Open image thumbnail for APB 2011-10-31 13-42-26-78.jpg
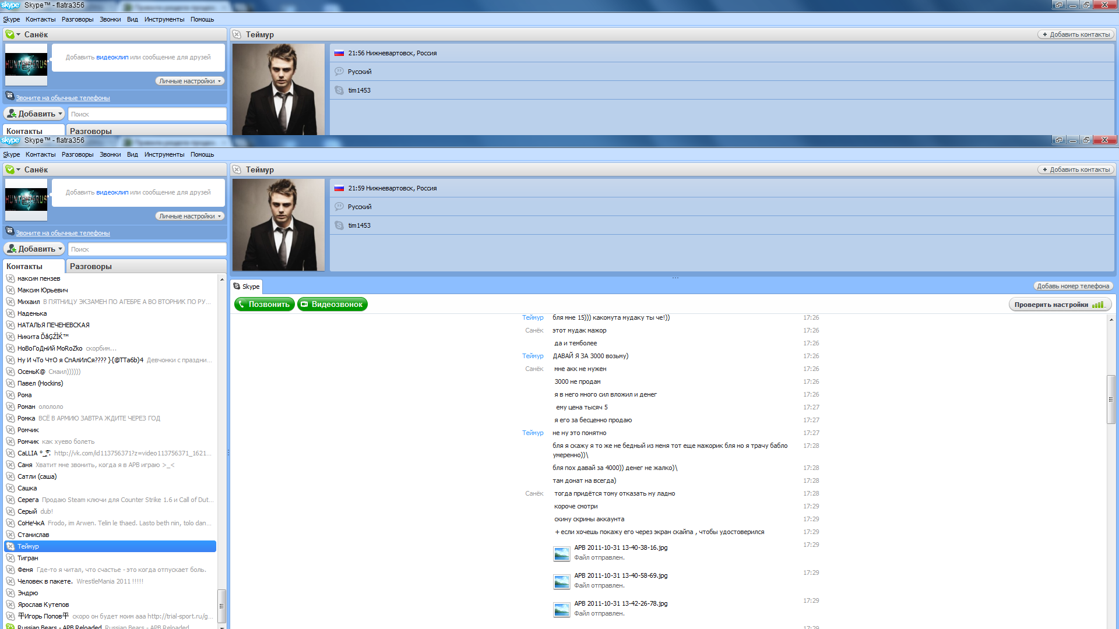The image size is (1119, 629). click(562, 609)
